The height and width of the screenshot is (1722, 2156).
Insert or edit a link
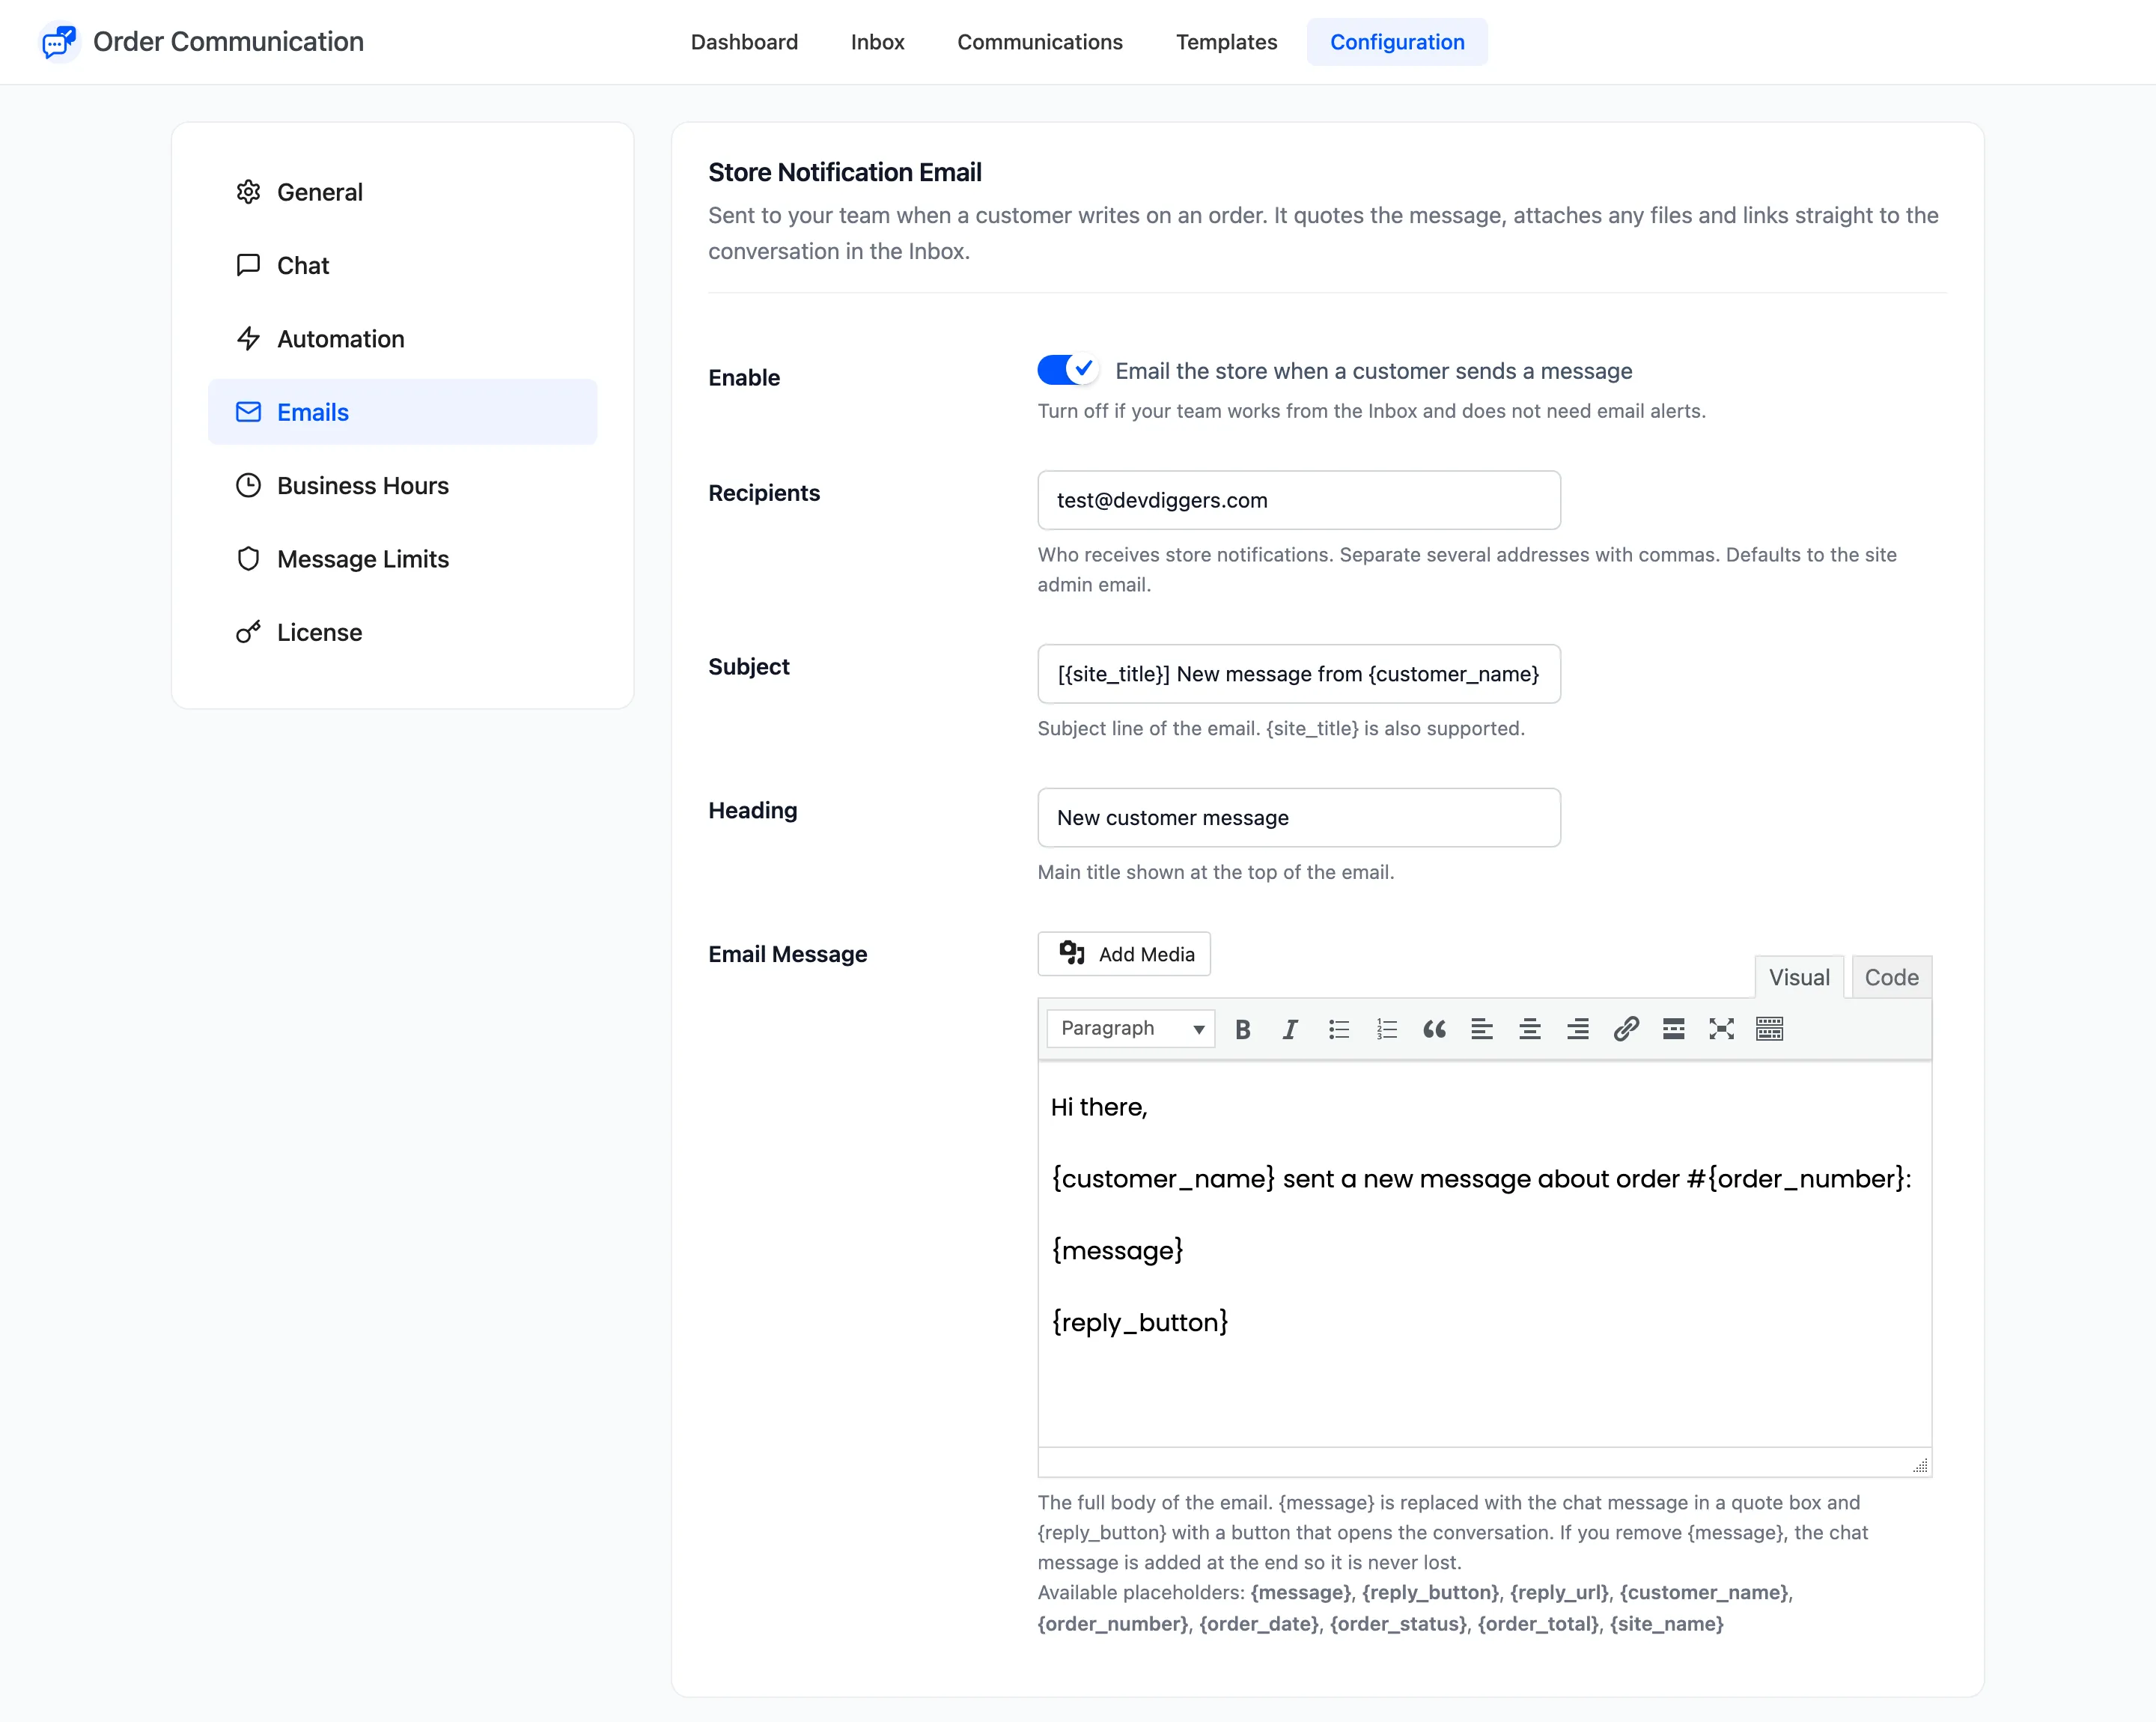(1626, 1029)
